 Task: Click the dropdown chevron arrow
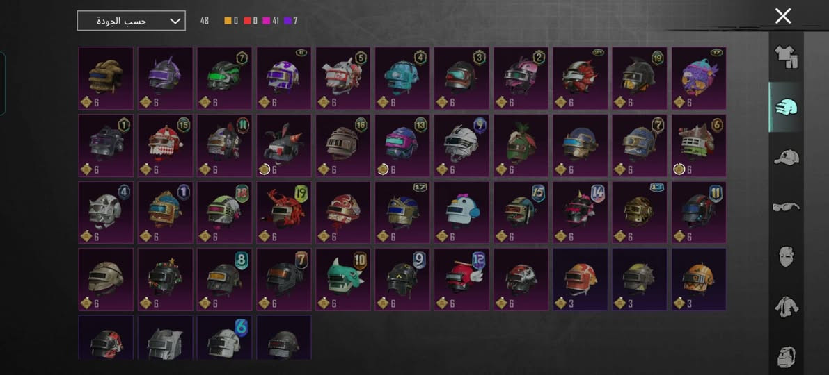(175, 21)
